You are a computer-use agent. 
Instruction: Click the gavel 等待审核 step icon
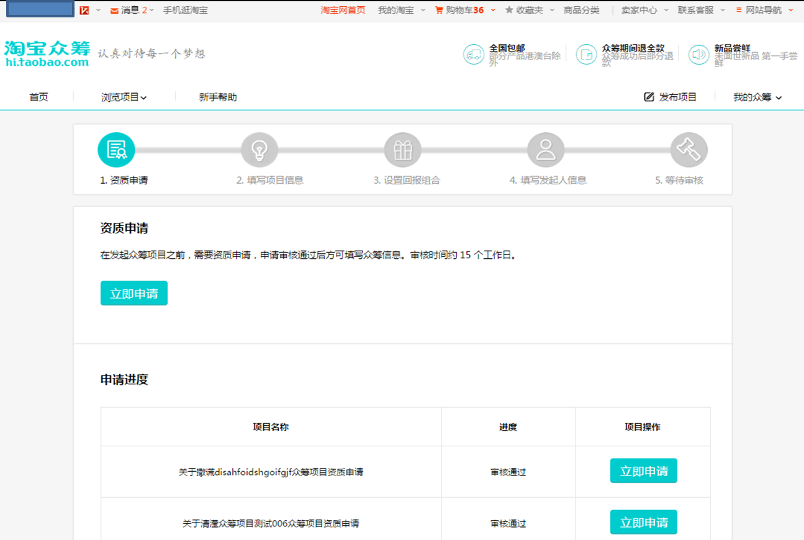click(x=689, y=150)
